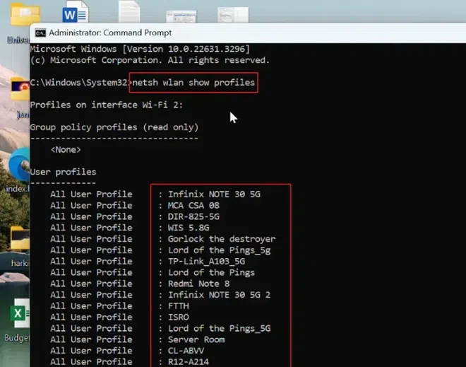The height and width of the screenshot is (367, 466).
Task: Click the Microsoft Windows version line
Action: pos(140,49)
